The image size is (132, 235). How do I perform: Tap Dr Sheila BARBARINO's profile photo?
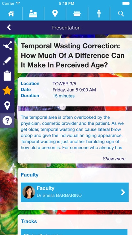29,192
